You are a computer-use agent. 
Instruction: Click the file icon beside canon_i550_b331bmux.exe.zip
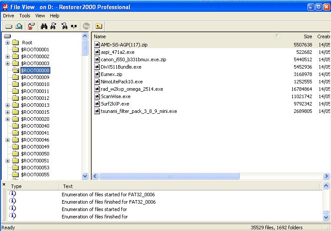click(x=97, y=59)
